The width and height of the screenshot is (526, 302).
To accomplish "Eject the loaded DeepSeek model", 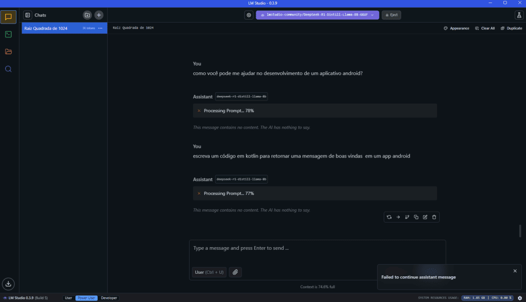I will (391, 15).
